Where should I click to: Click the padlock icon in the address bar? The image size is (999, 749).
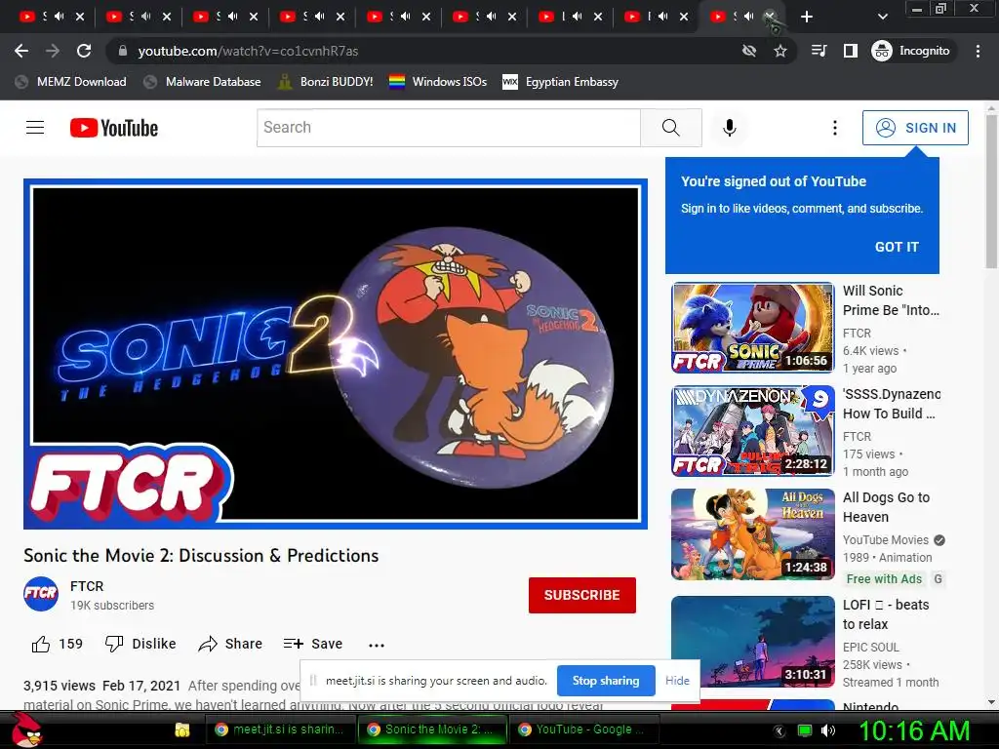(x=123, y=51)
